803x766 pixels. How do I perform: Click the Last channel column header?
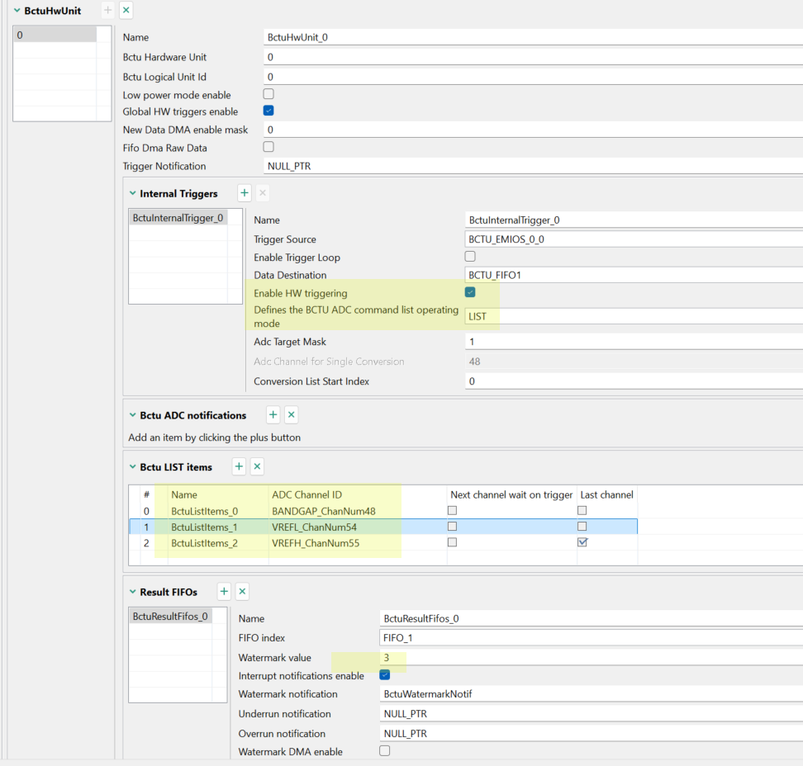pos(607,494)
